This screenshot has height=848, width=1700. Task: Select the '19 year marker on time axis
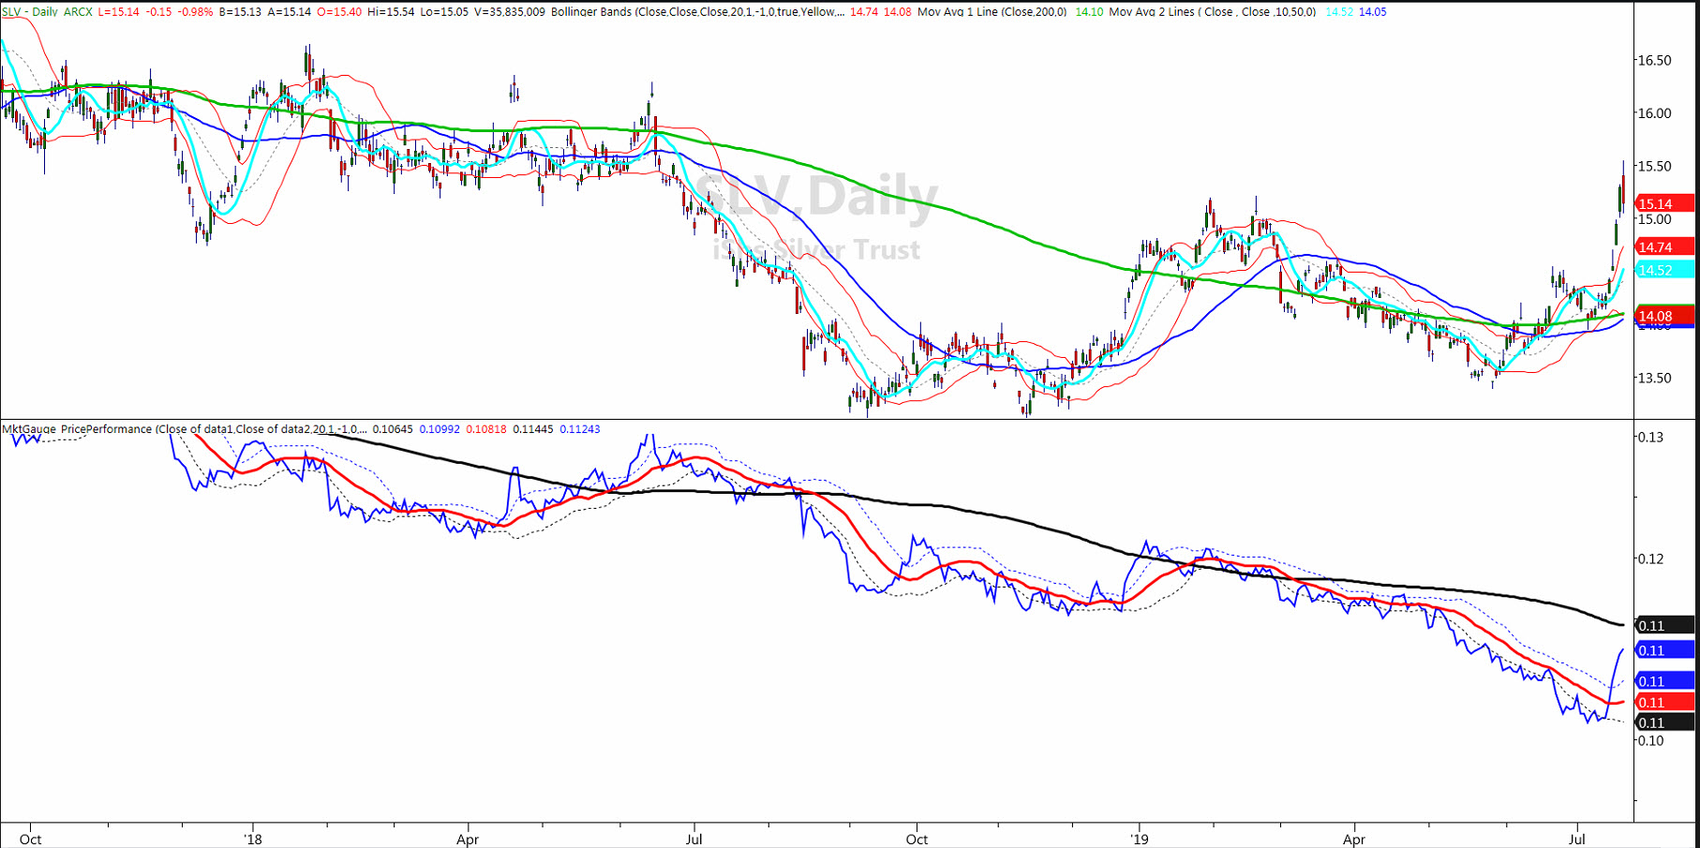pos(1139,839)
